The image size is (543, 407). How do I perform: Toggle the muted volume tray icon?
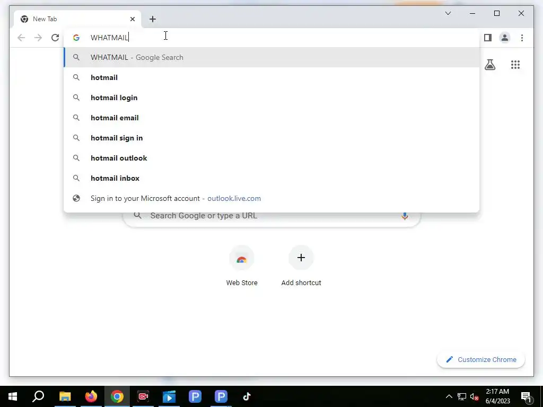pos(475,396)
